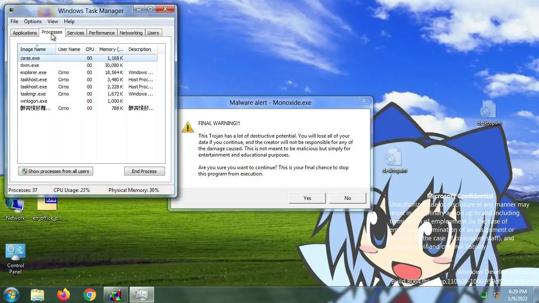Click the warning triangle icon in alert
The height and width of the screenshot is (303, 539).
pos(188,127)
